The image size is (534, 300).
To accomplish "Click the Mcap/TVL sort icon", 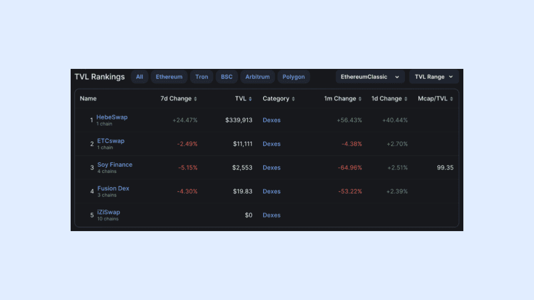I will tap(452, 99).
